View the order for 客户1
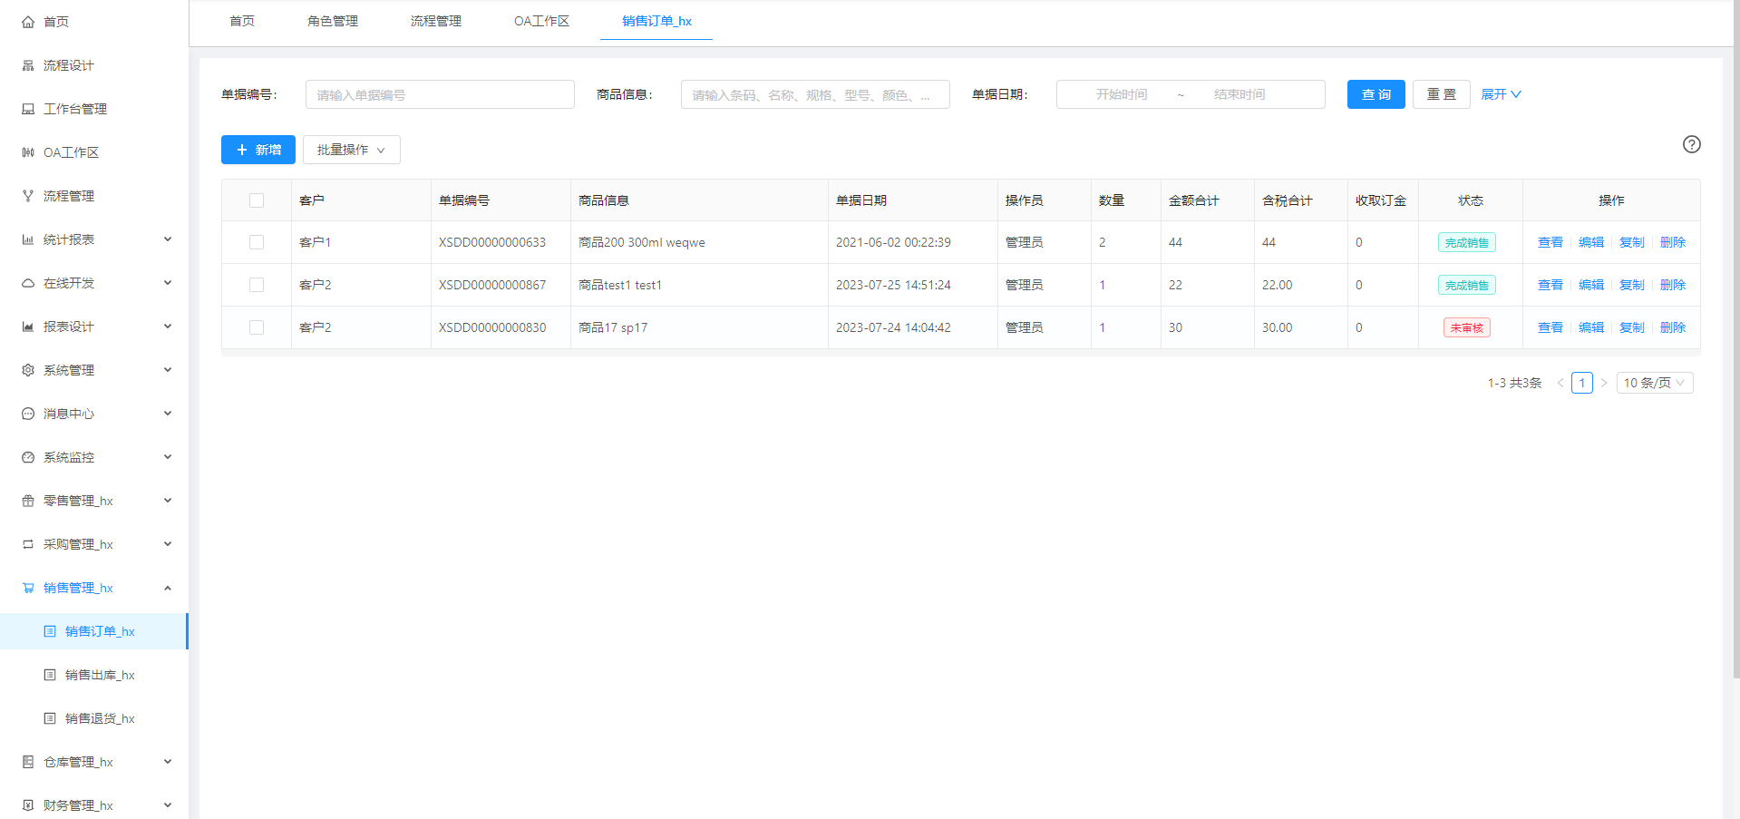The height and width of the screenshot is (819, 1740). coord(1550,242)
